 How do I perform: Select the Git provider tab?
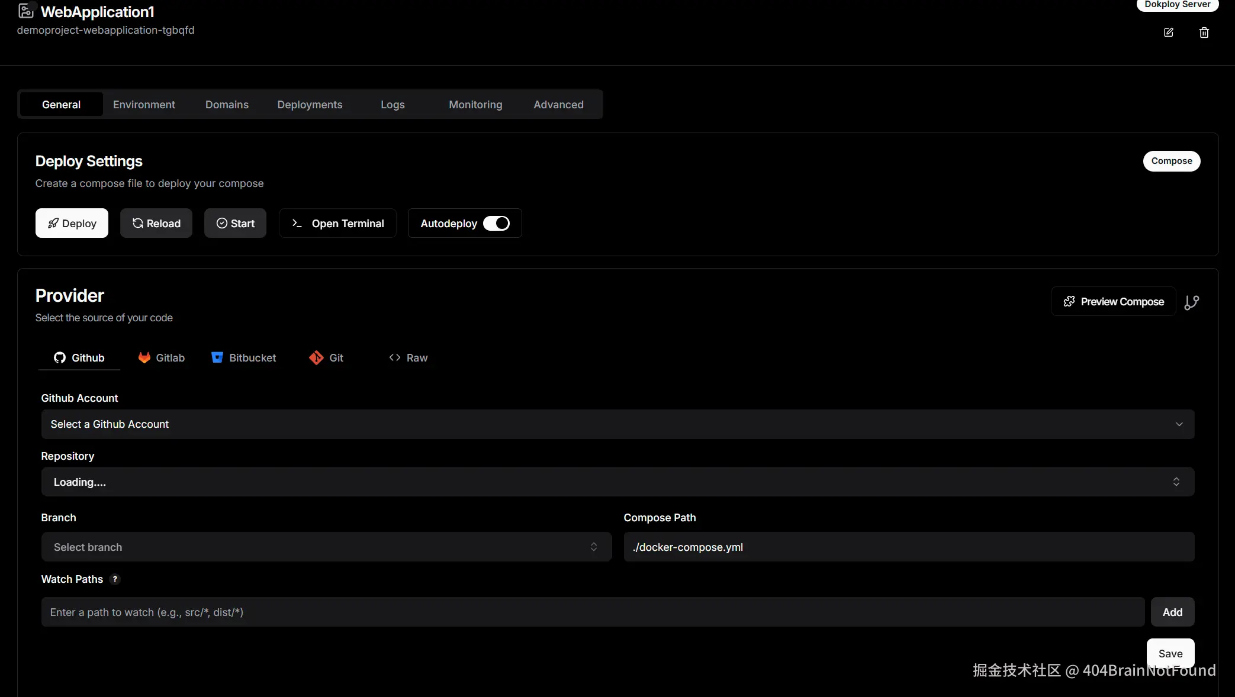tap(326, 358)
